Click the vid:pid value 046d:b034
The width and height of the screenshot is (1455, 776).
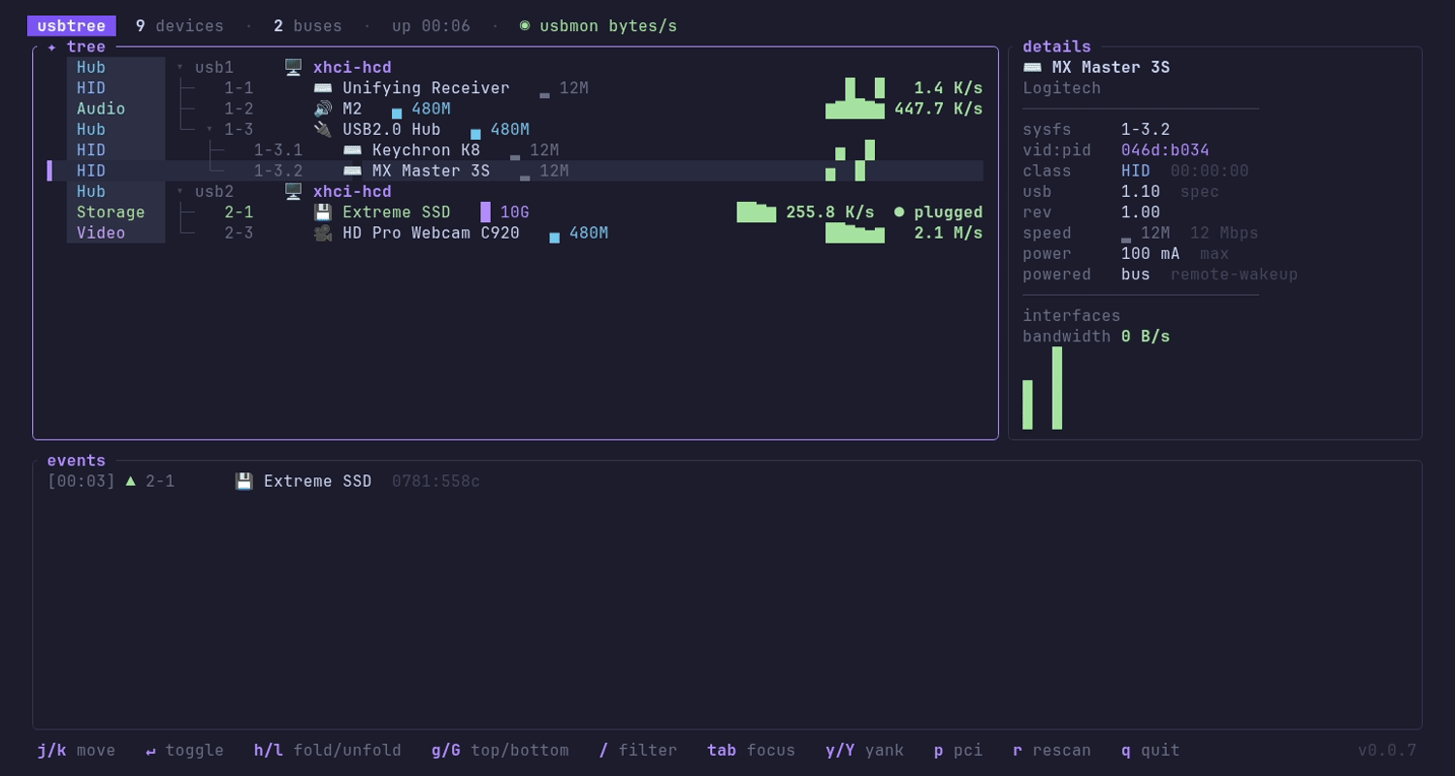pos(1165,150)
